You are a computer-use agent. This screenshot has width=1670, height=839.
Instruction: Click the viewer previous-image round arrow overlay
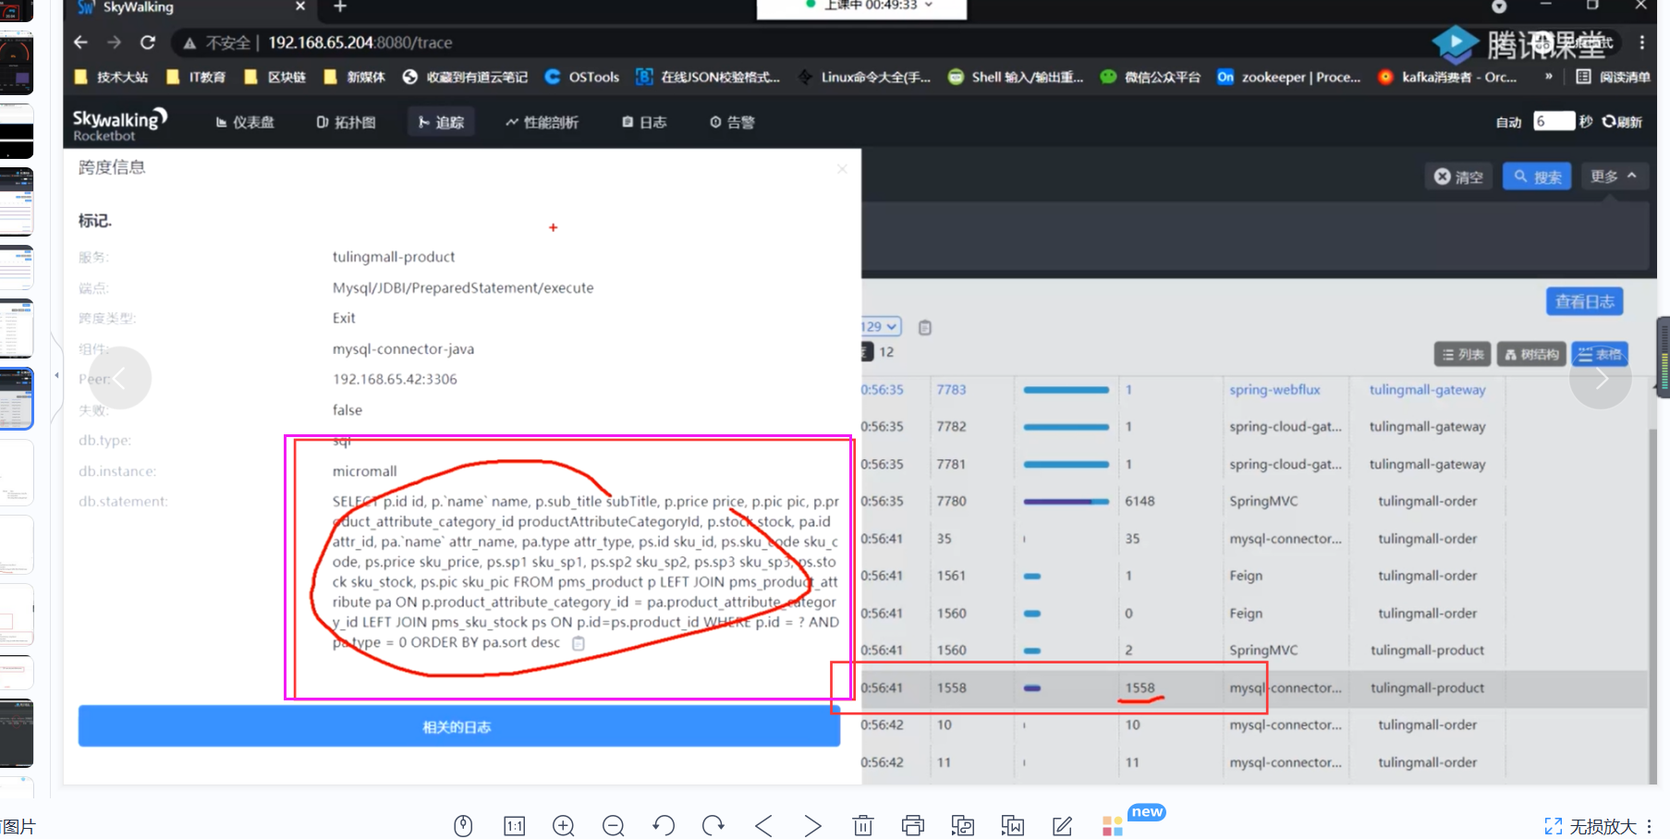120,378
